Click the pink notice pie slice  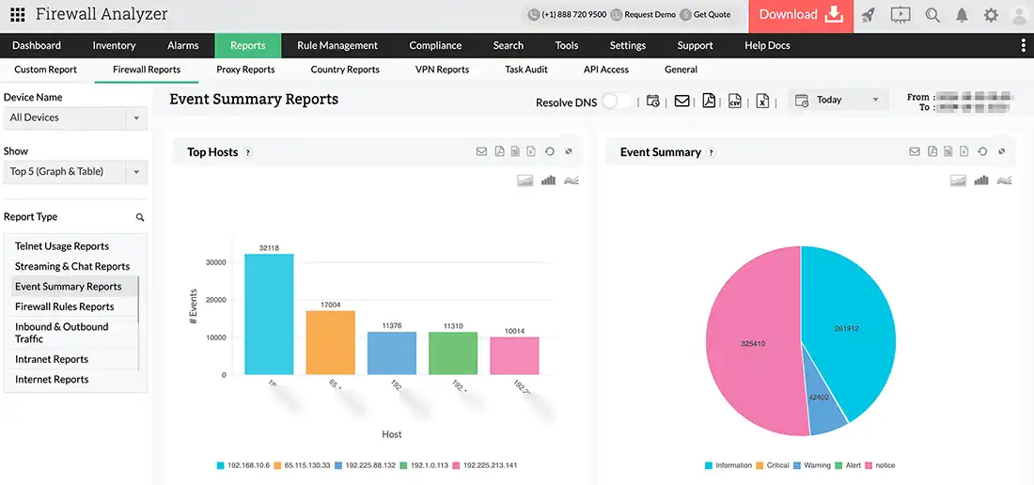click(x=752, y=343)
